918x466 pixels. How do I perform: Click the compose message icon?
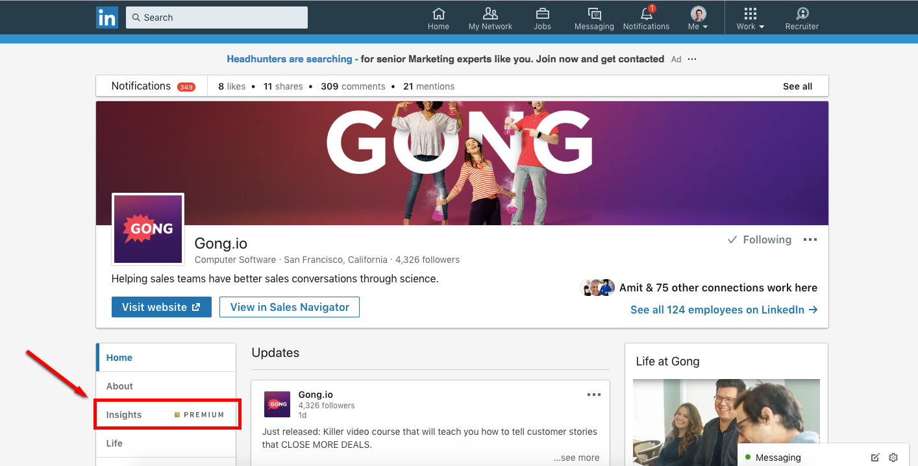tap(875, 458)
